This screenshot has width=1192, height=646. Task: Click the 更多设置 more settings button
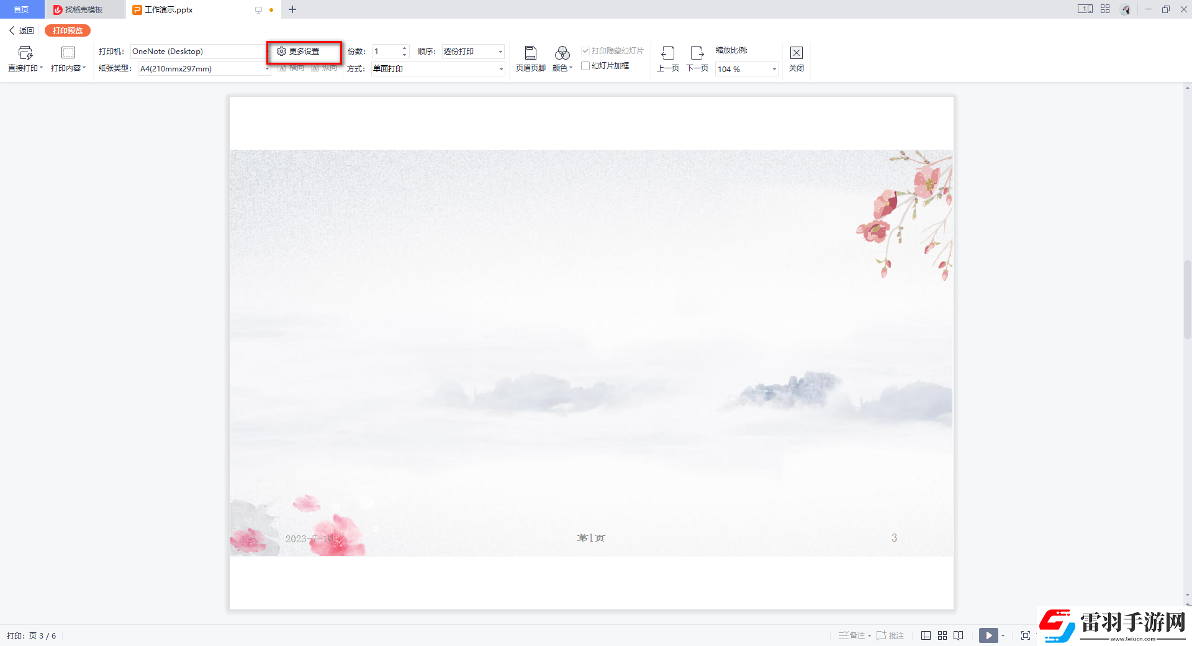pyautogui.click(x=304, y=52)
